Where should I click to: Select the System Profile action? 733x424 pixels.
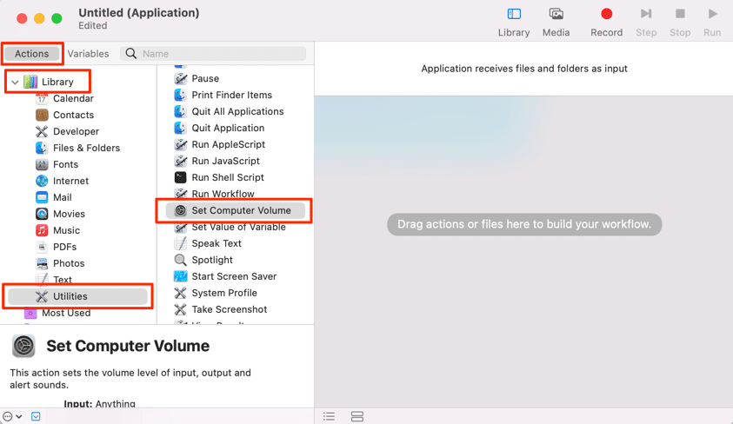215,293
